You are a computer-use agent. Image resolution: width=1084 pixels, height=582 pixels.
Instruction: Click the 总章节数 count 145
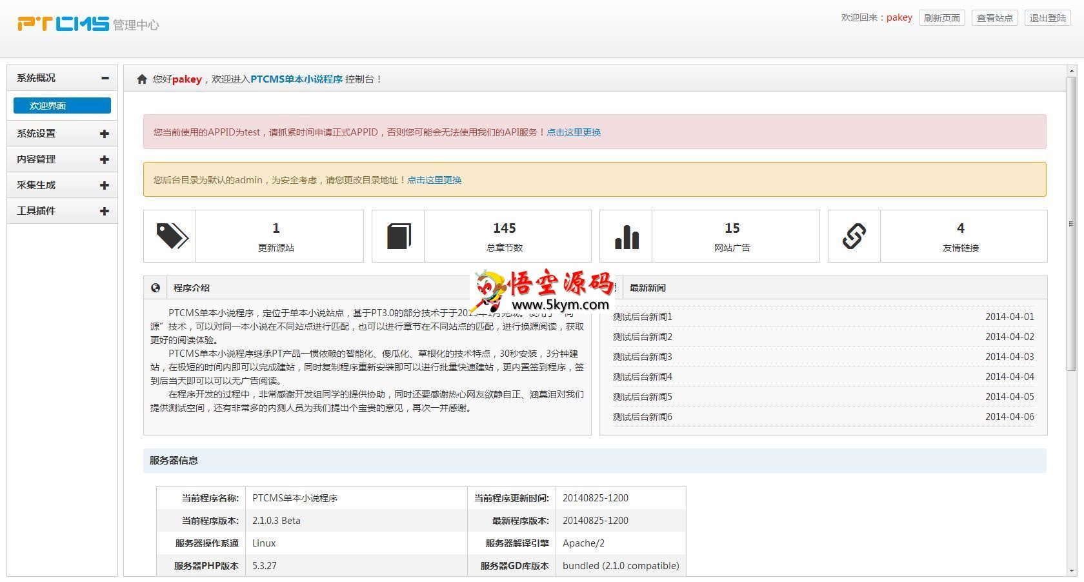pyautogui.click(x=504, y=228)
